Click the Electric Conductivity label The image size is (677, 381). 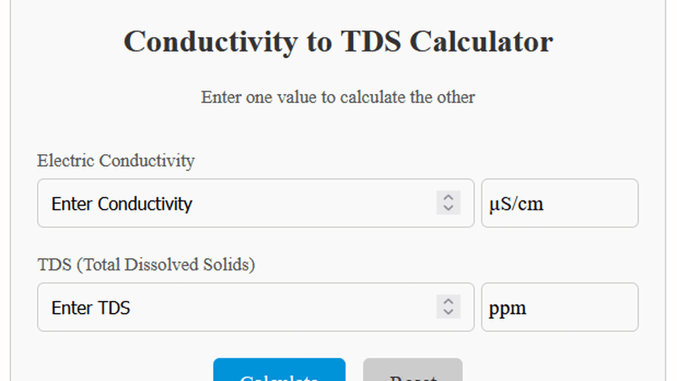[116, 161]
